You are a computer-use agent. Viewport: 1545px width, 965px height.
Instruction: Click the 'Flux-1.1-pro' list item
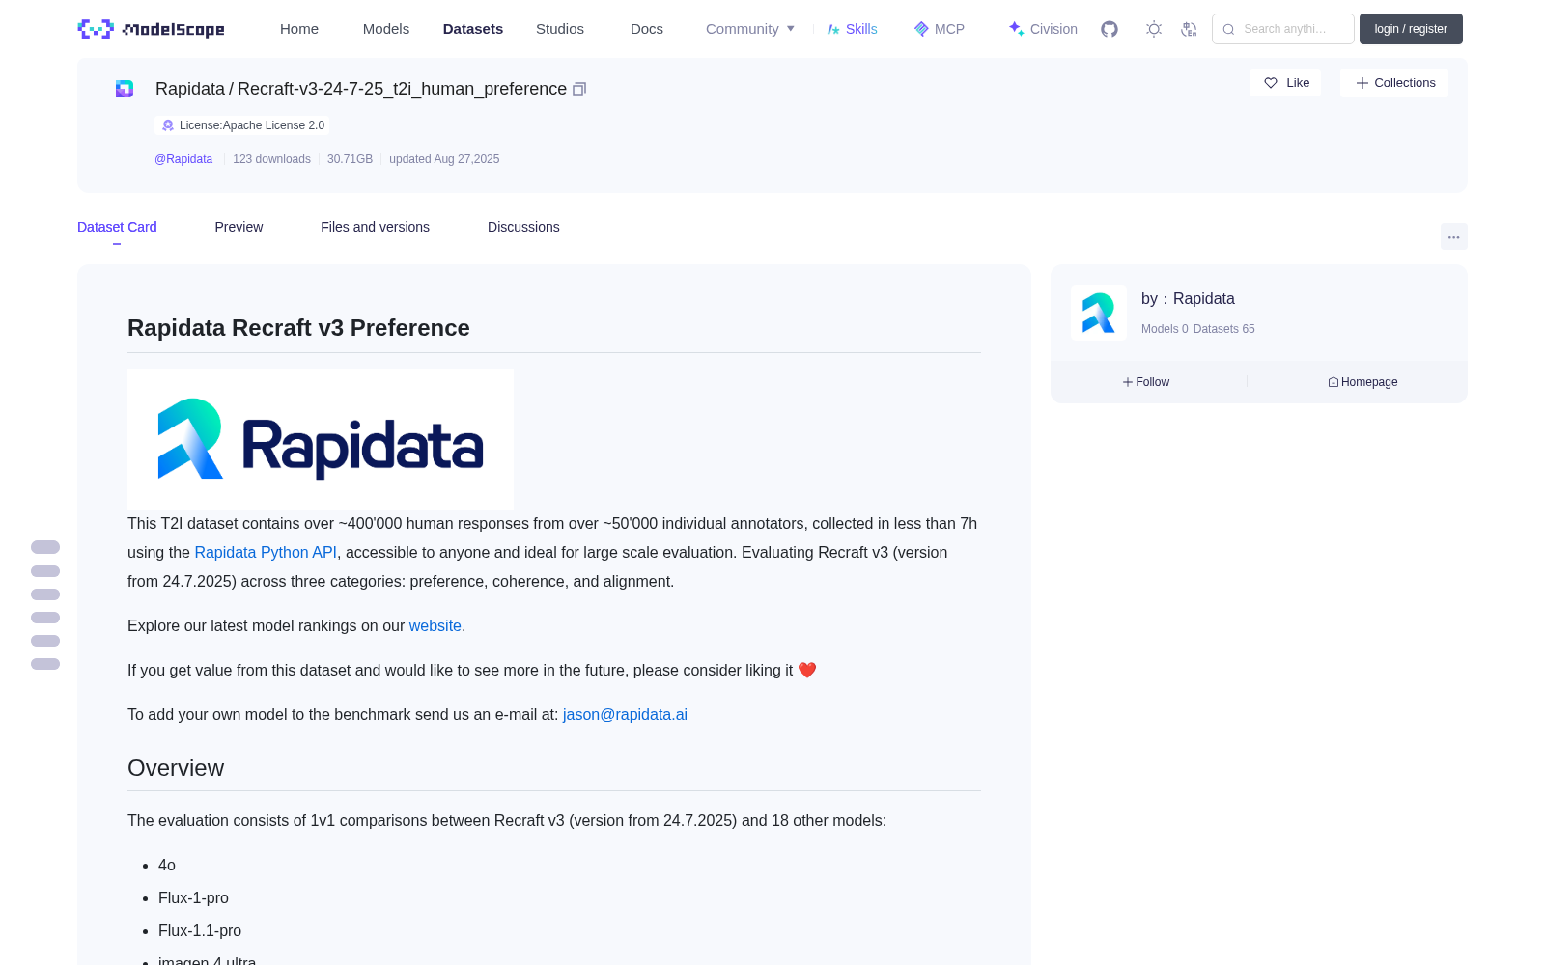(x=200, y=931)
